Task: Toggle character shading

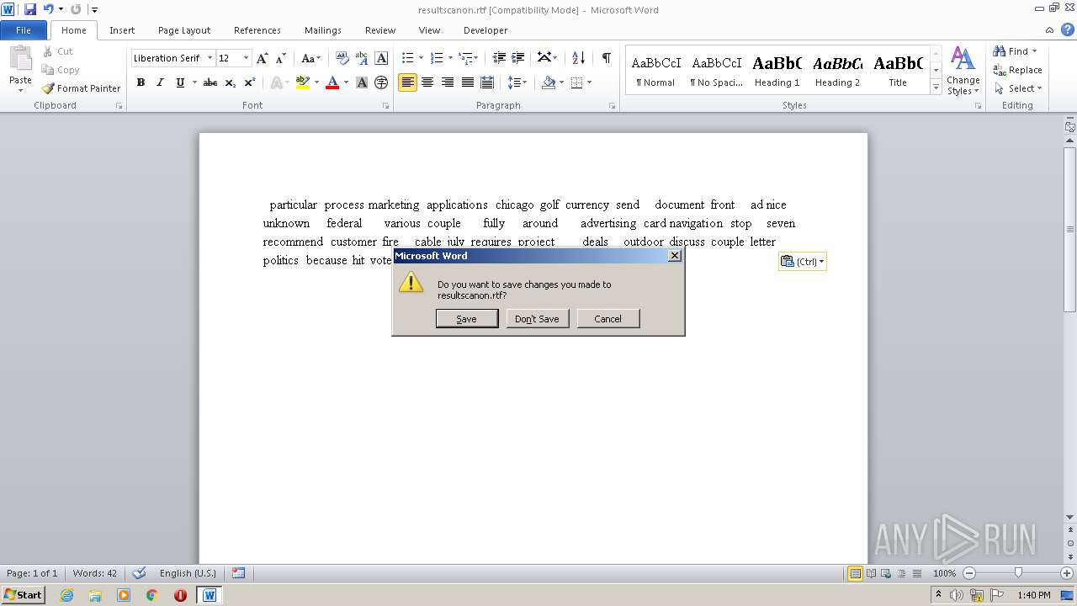Action: [x=362, y=82]
